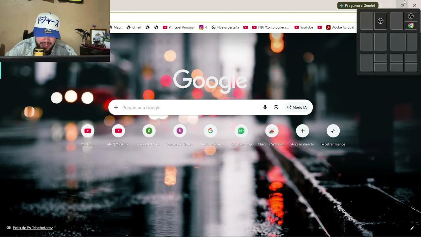This screenshot has width=421, height=237.
Task: Open the Adobe Acrobat bookmark
Action: (x=340, y=27)
